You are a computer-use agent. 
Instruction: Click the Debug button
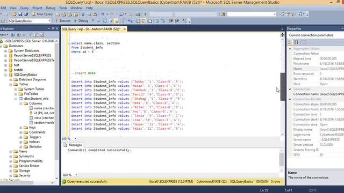[81, 21]
